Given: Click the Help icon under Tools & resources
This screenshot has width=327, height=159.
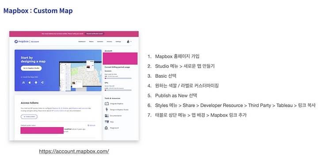Looking at the screenshot, I should click(x=106, y=122).
